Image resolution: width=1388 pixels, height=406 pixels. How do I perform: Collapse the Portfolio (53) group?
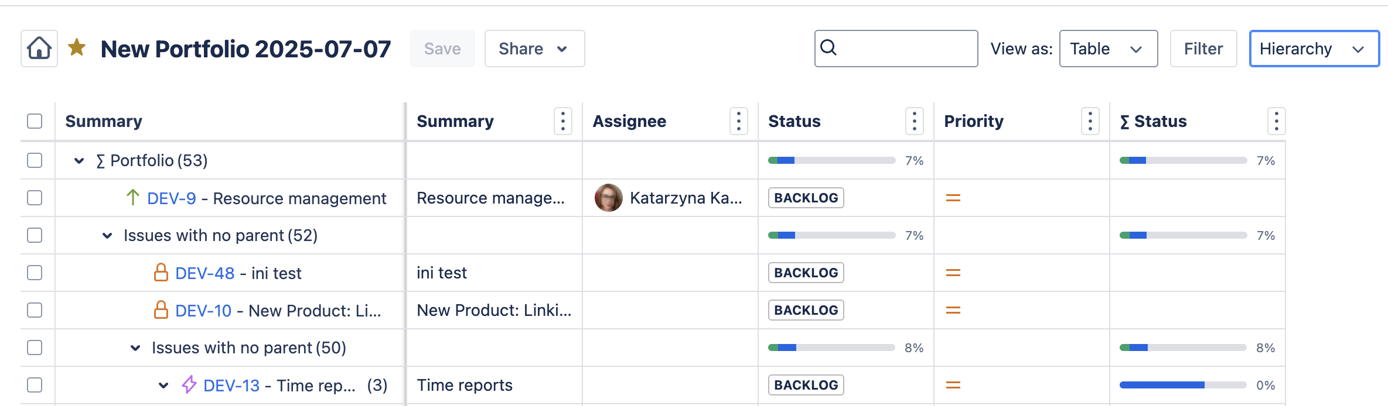79,160
